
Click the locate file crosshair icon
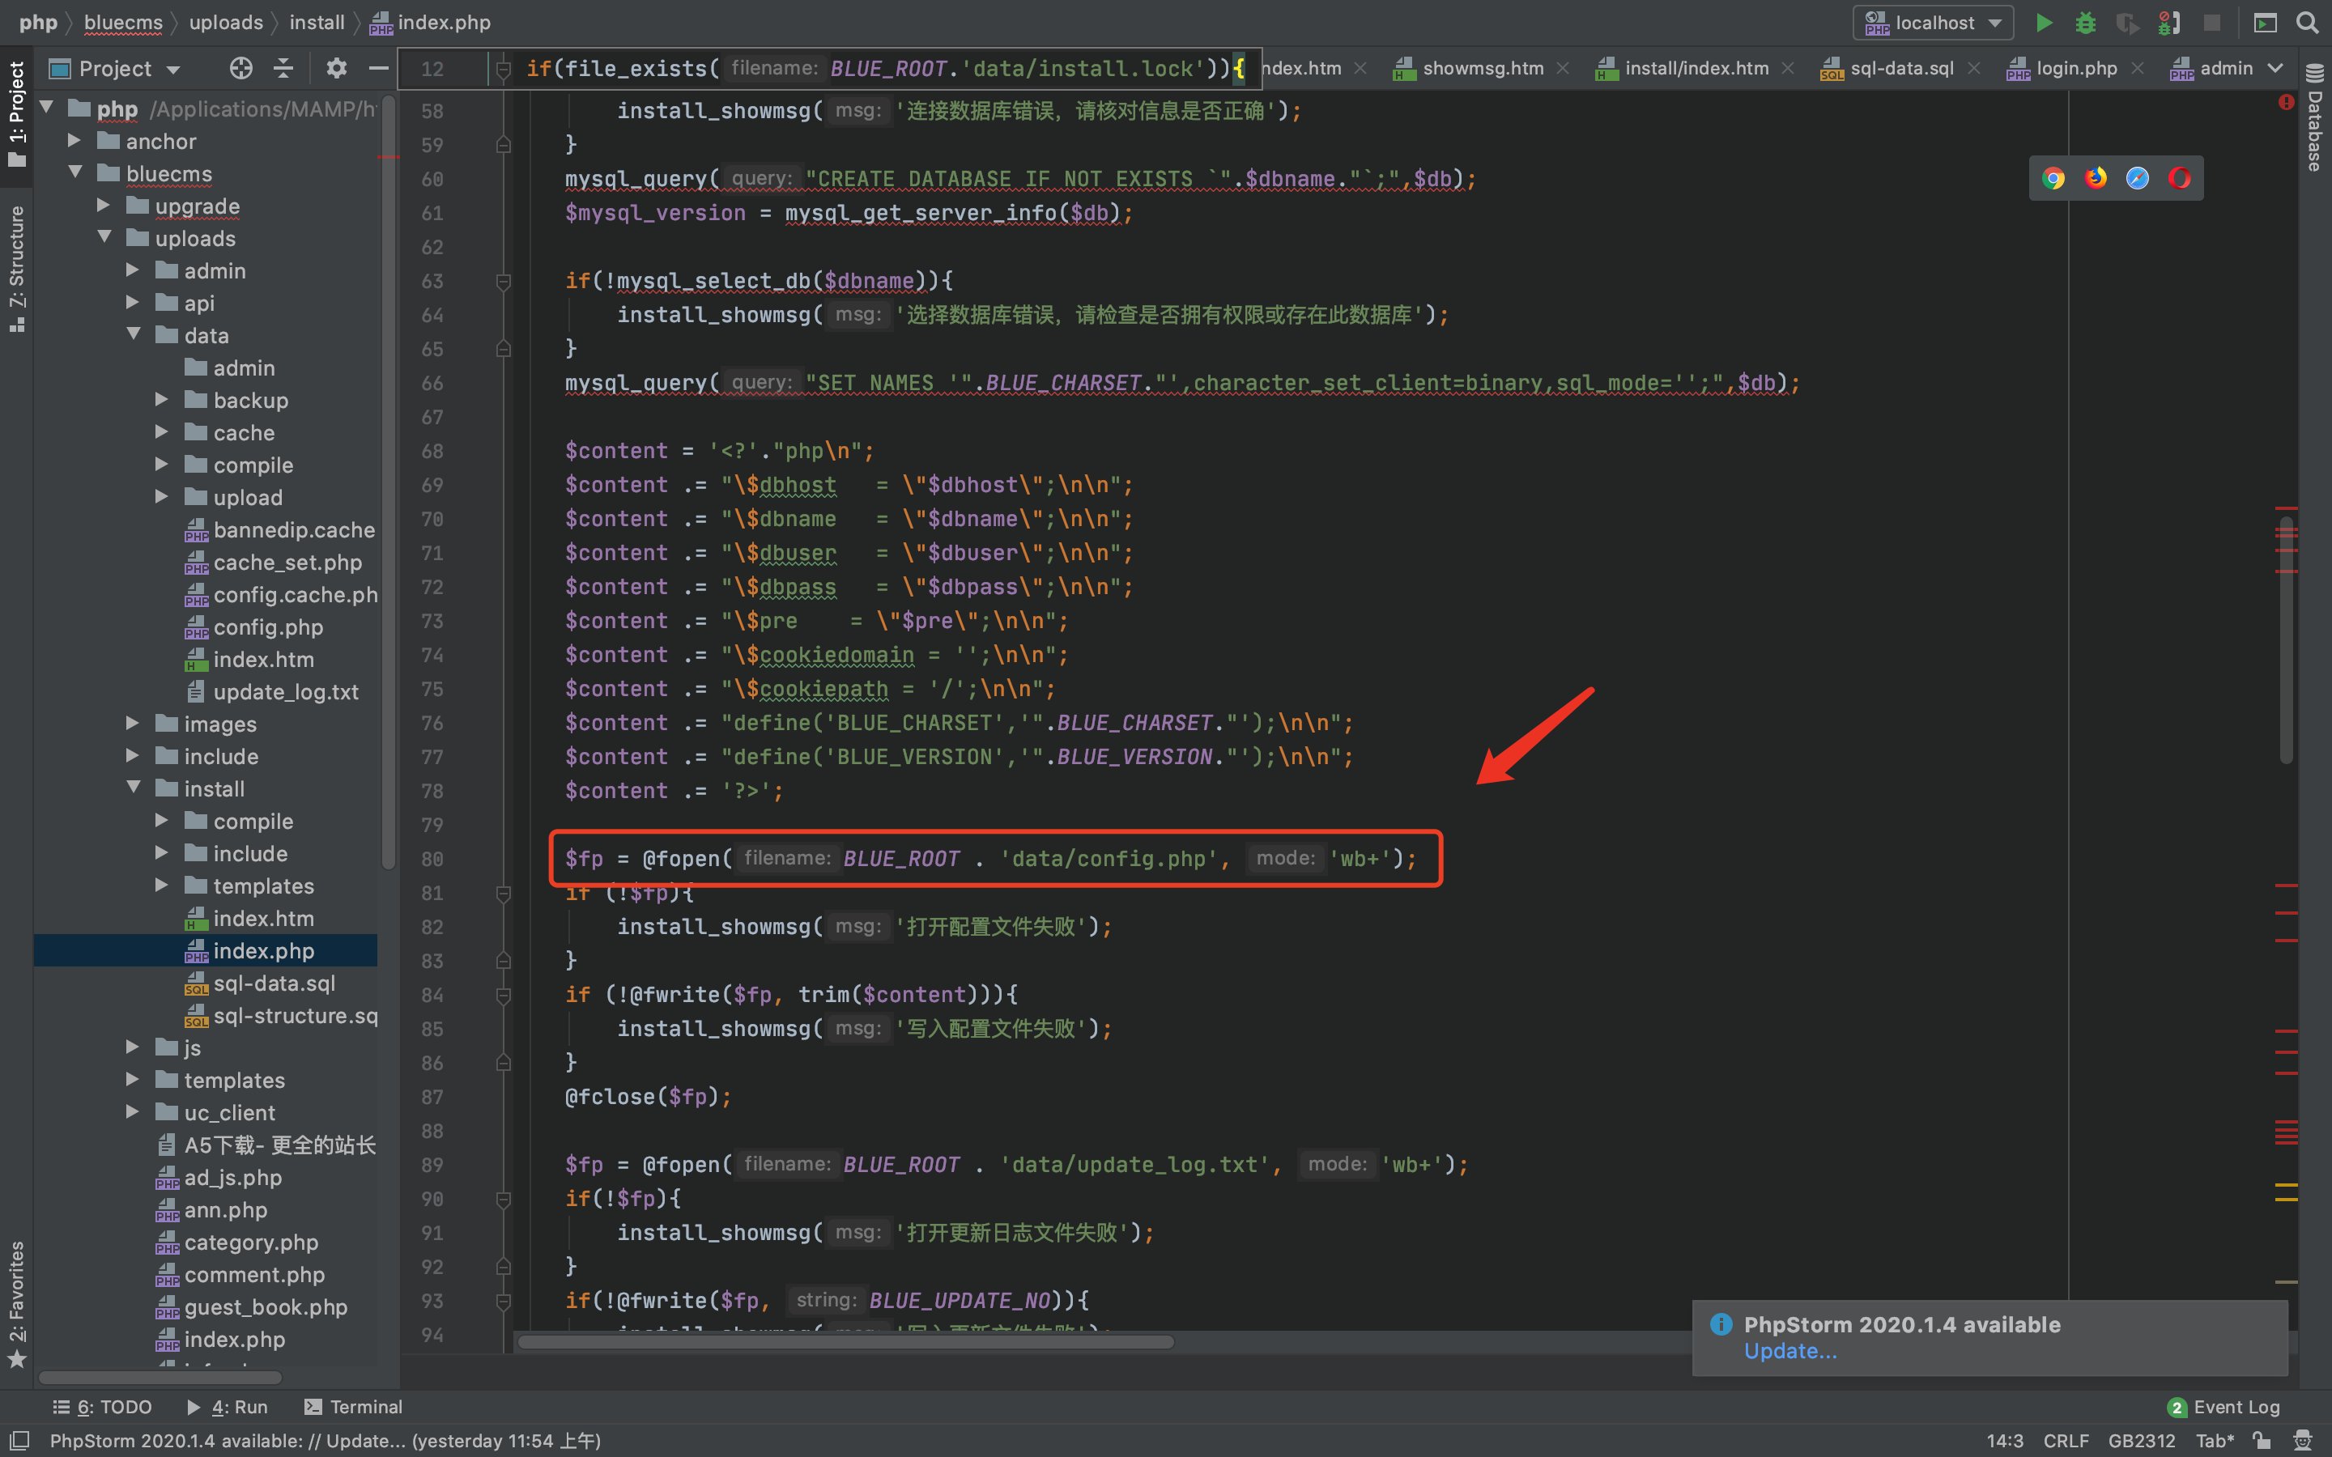241,69
